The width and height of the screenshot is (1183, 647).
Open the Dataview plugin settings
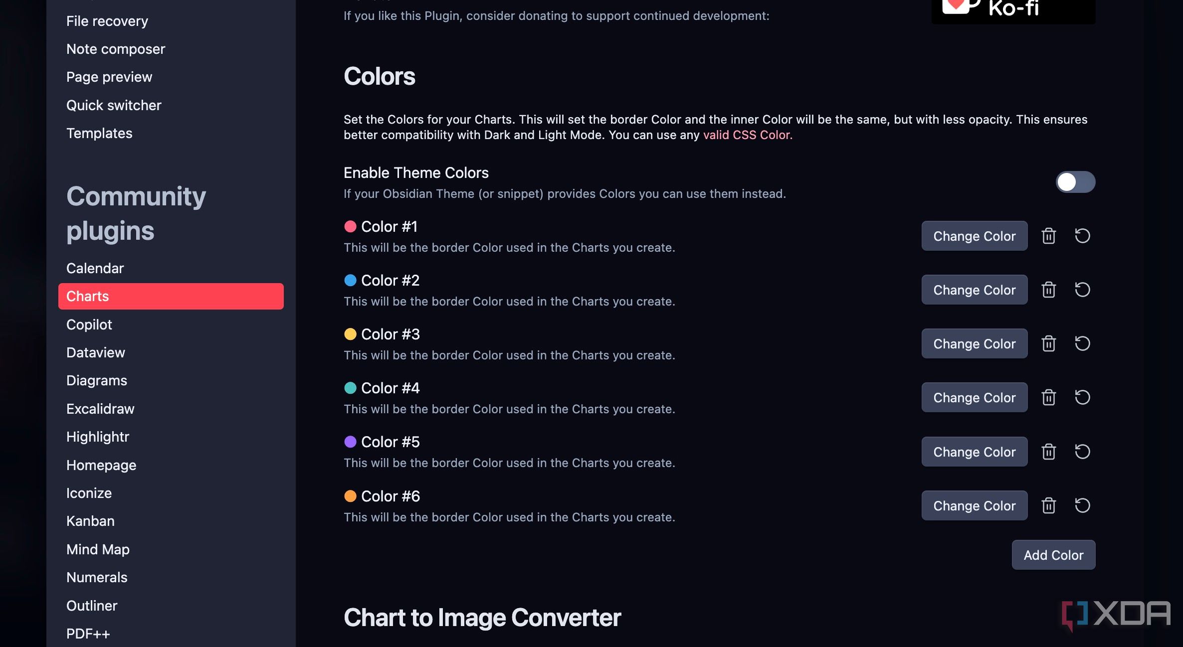95,352
